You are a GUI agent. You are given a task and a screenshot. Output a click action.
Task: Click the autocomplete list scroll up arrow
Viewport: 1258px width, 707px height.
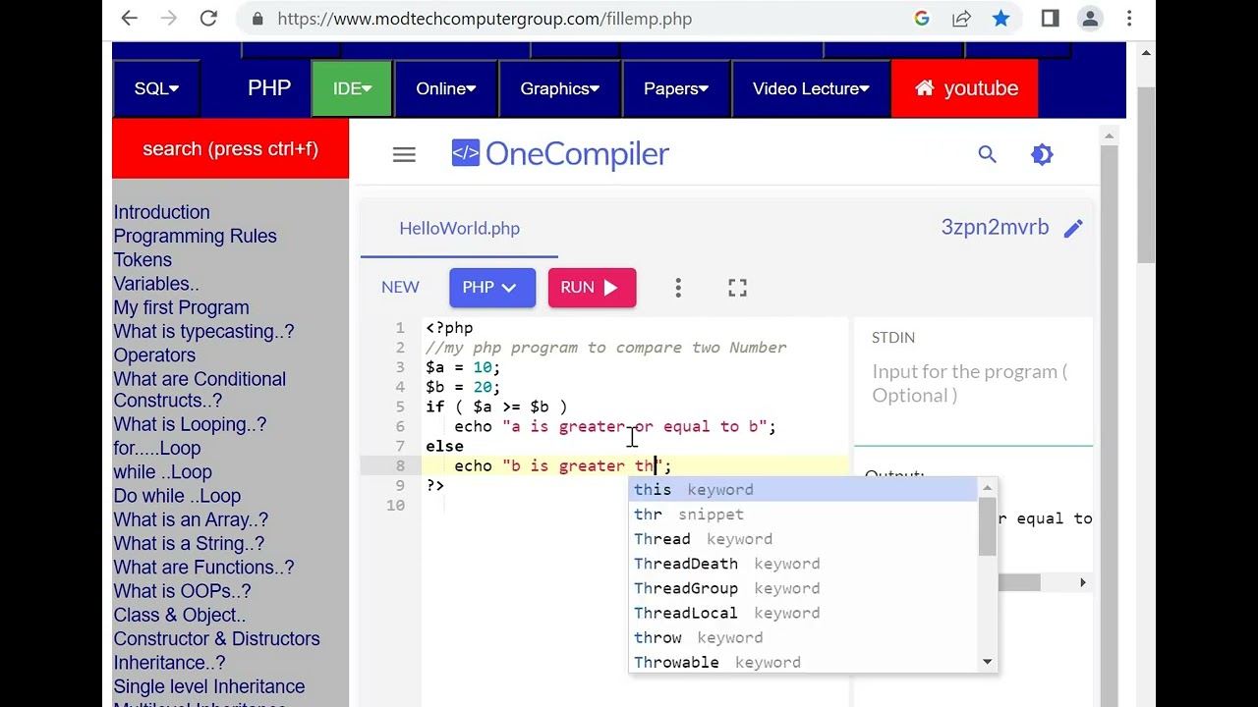click(x=988, y=487)
